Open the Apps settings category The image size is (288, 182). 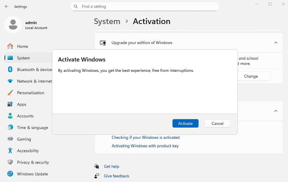[22, 104]
